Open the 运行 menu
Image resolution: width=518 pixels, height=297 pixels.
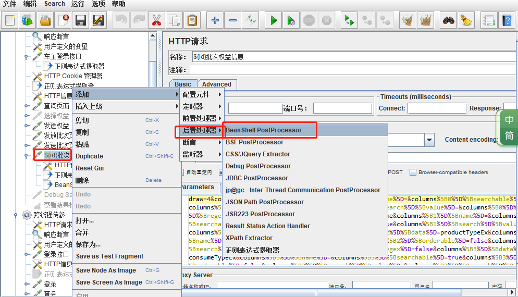pyautogui.click(x=78, y=4)
